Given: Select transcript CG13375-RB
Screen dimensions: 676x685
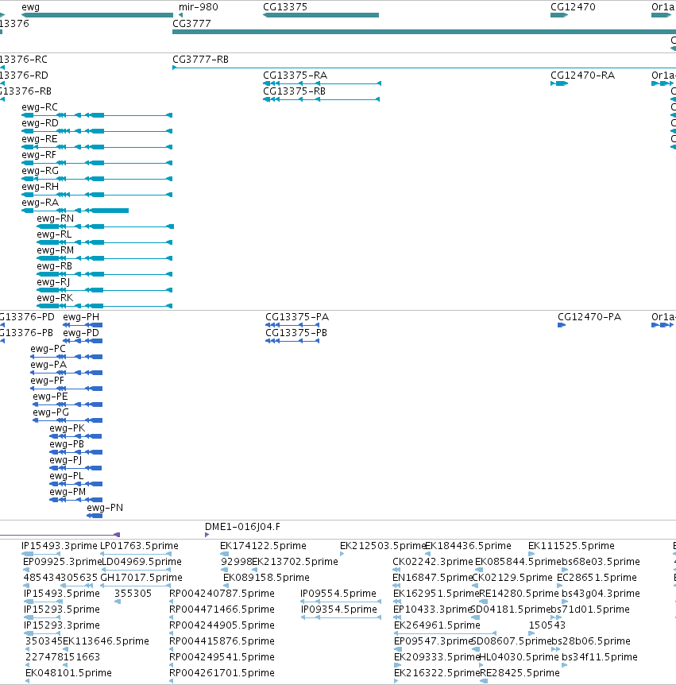Looking at the screenshot, I should click(x=322, y=99).
